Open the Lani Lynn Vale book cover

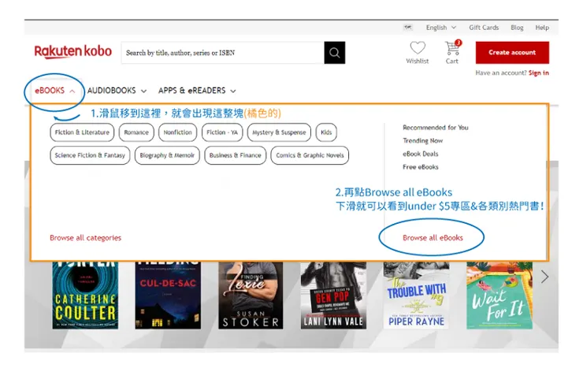pos(333,296)
